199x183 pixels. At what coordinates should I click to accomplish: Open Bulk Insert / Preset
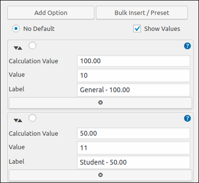tap(142, 13)
